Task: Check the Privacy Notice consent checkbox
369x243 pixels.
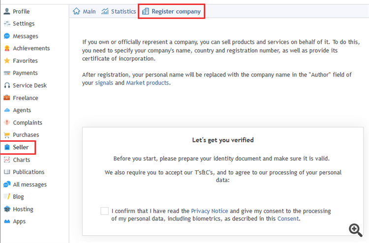Action: click(104, 211)
